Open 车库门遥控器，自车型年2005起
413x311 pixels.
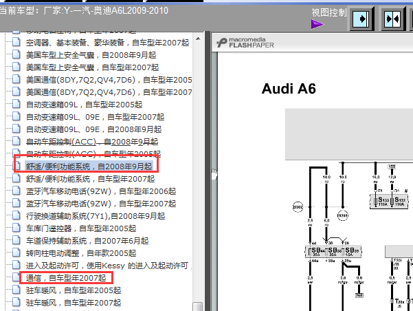pos(81,228)
